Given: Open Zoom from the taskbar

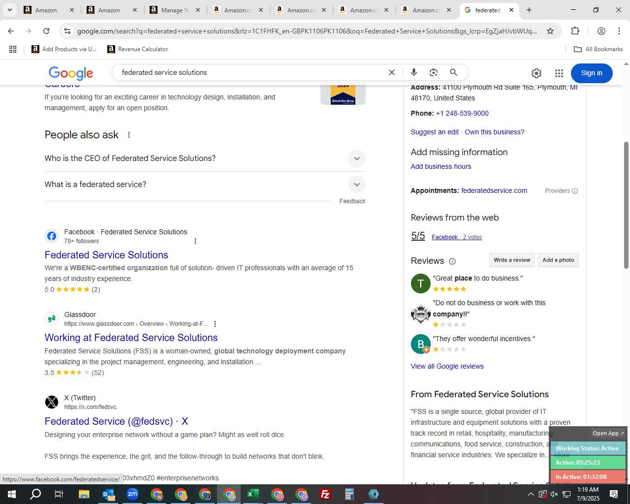Looking at the screenshot, I should tap(132, 494).
